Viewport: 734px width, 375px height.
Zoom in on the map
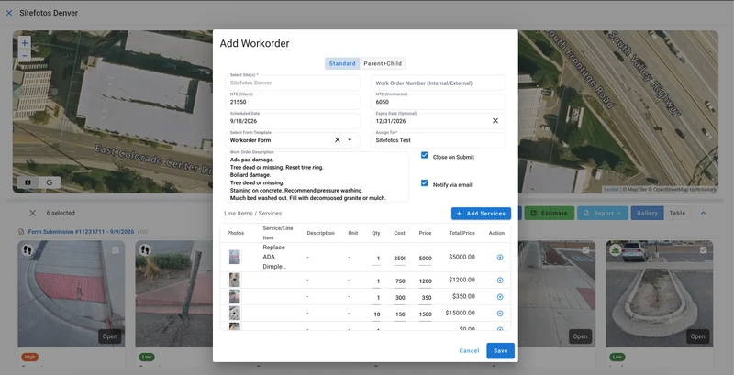point(25,43)
